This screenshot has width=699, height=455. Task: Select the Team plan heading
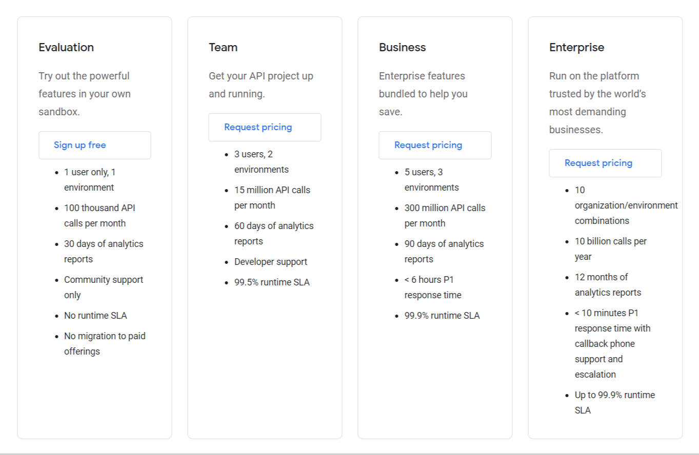[x=223, y=48]
